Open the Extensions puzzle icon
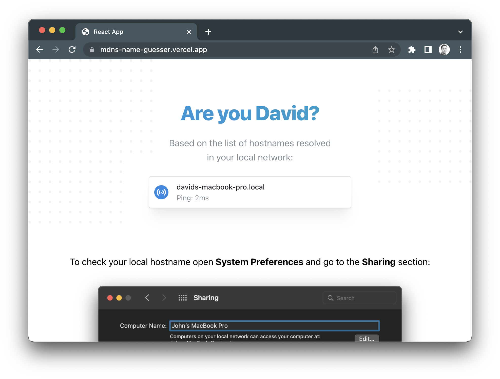 [x=412, y=50]
